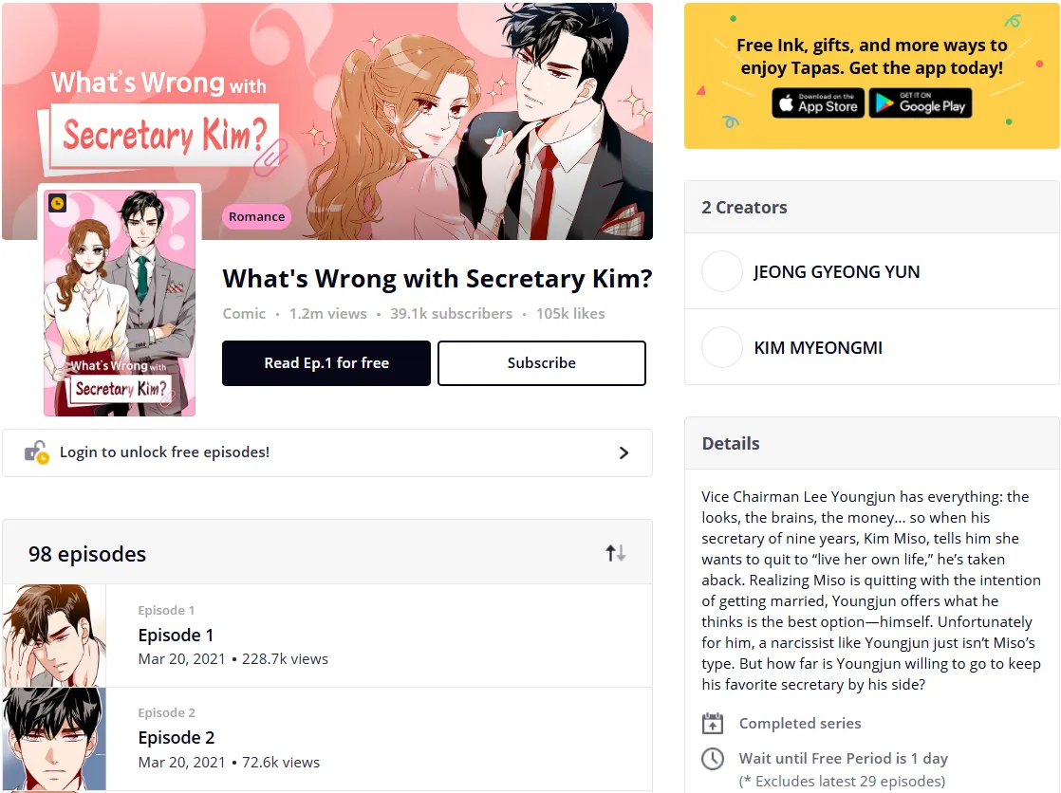Click Kim Myeongmi's avatar circle
The image size is (1061, 793).
point(722,347)
